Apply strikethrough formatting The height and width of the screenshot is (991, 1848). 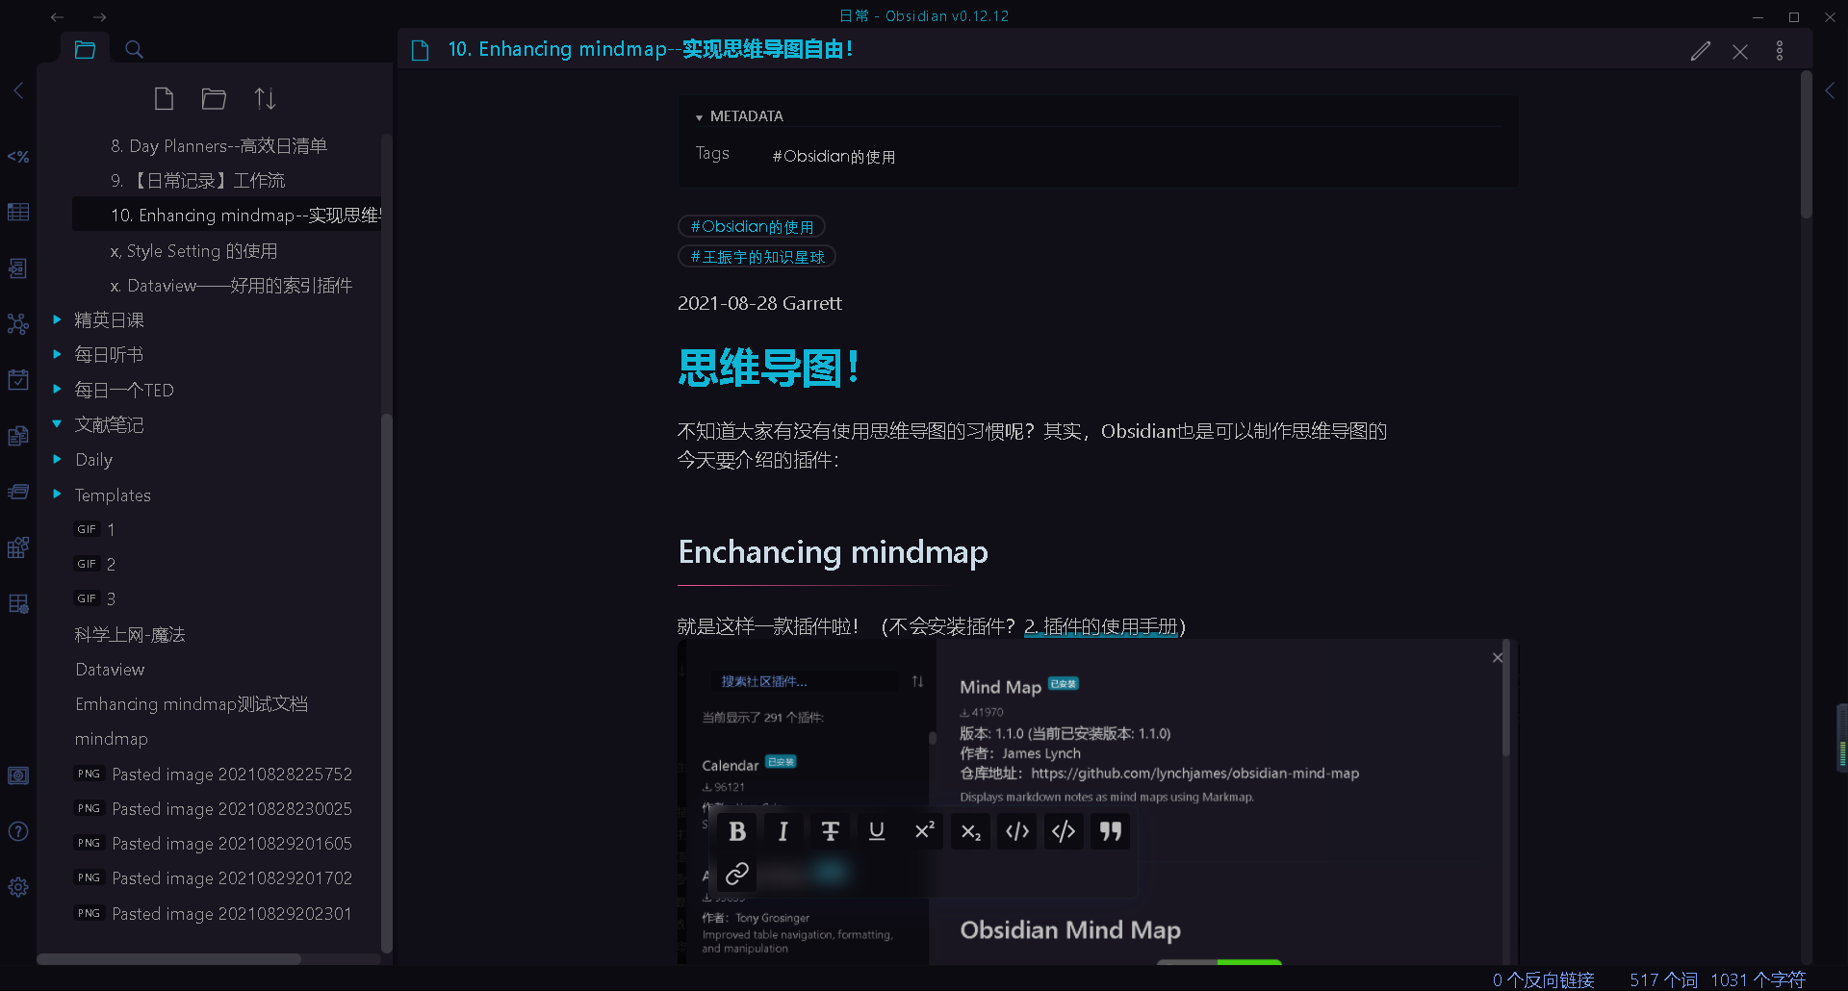(830, 831)
